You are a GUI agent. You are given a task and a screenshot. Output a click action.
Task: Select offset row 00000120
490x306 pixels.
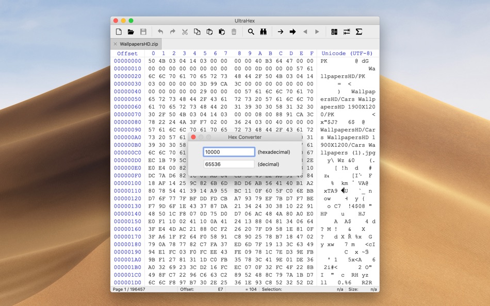coord(127,198)
